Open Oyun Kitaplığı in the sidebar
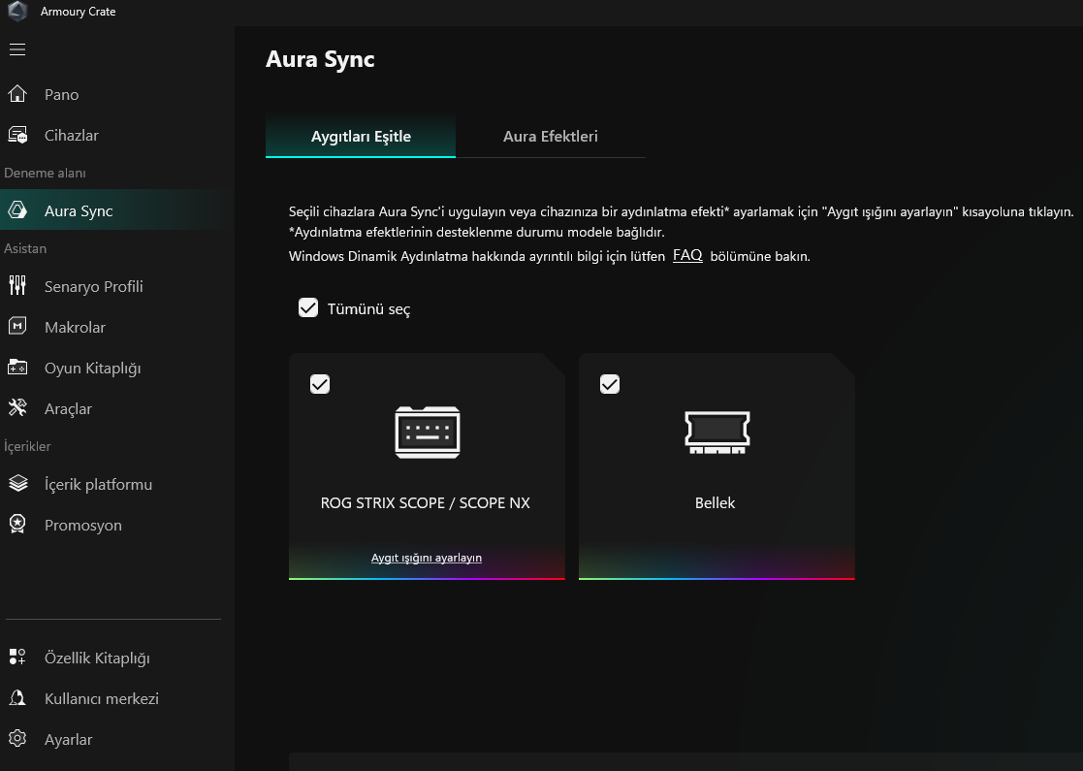Image resolution: width=1083 pixels, height=771 pixels. tap(117, 368)
